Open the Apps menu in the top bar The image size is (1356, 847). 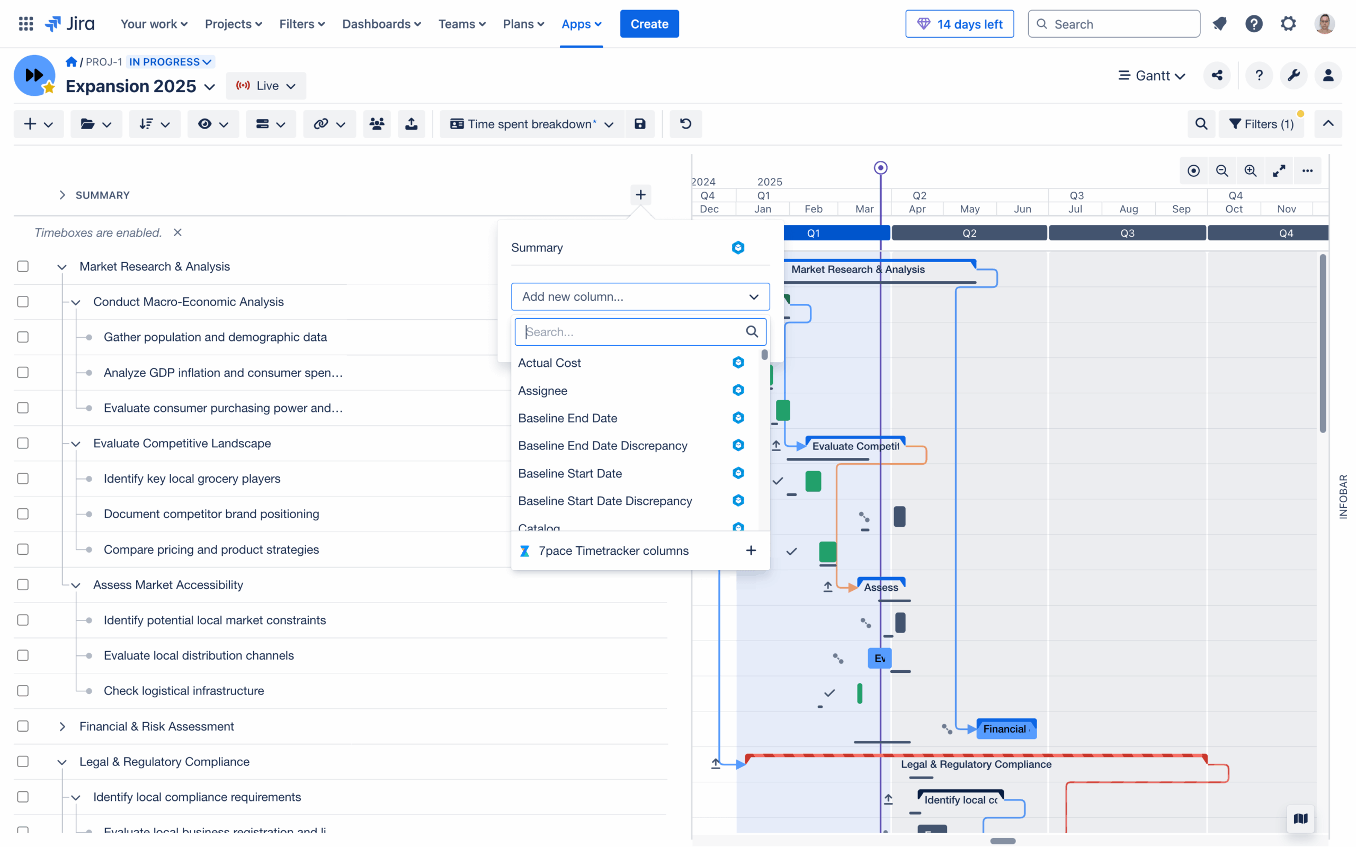click(x=581, y=23)
